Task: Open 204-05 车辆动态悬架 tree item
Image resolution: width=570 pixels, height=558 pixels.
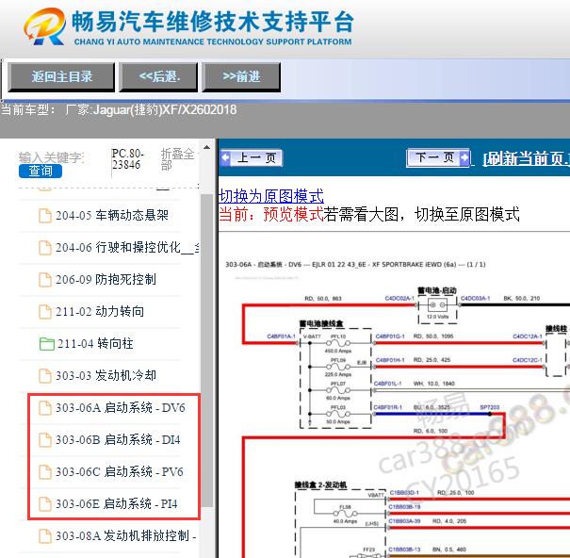Action: tap(112, 215)
